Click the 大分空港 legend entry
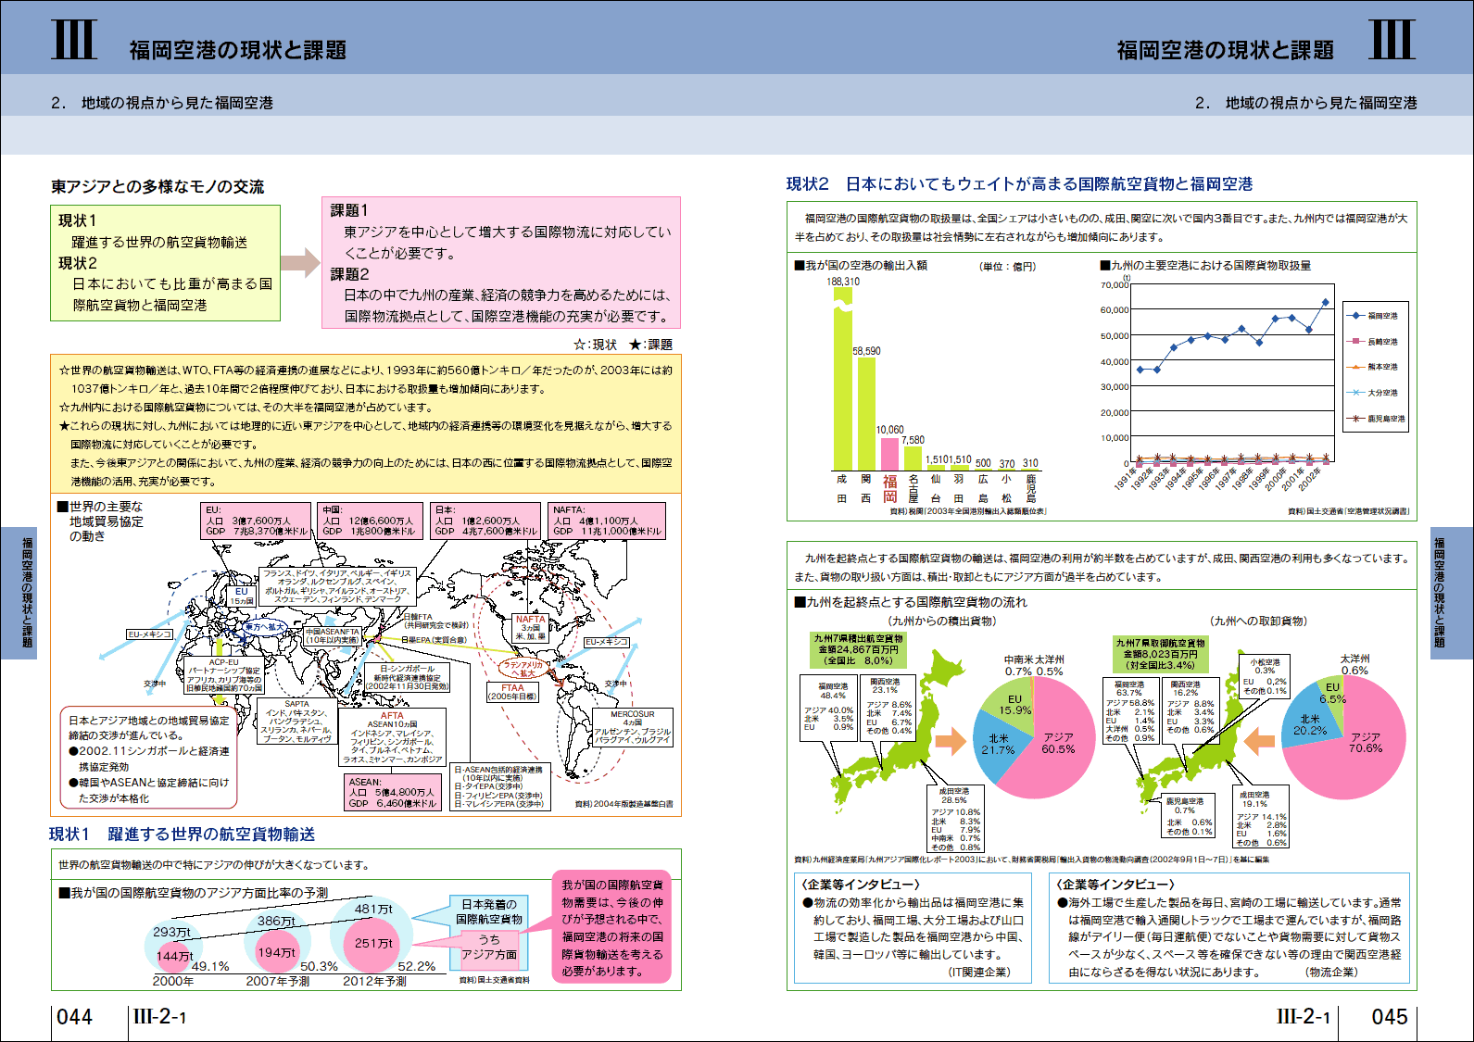This screenshot has width=1474, height=1042. 1374,393
